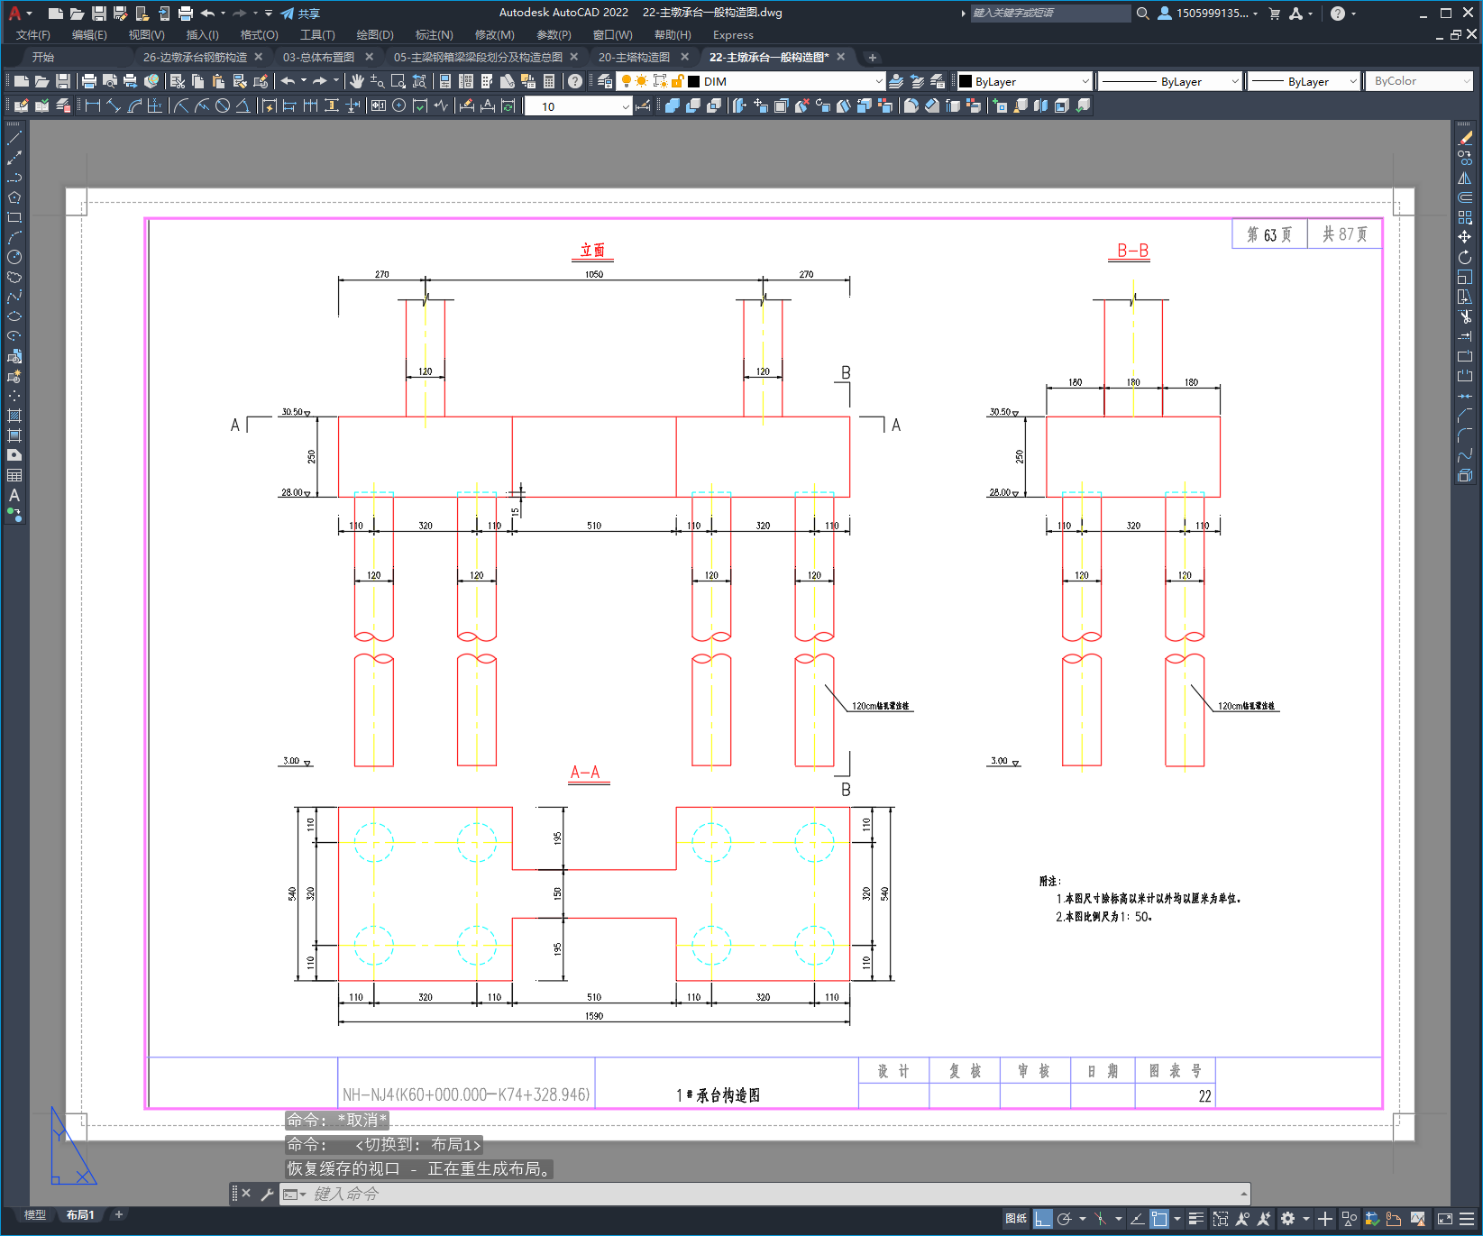Switch to the 模型 model tab
This screenshot has width=1483, height=1236.
[34, 1215]
